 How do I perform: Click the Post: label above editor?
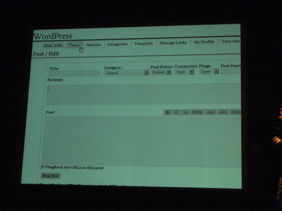click(x=51, y=113)
